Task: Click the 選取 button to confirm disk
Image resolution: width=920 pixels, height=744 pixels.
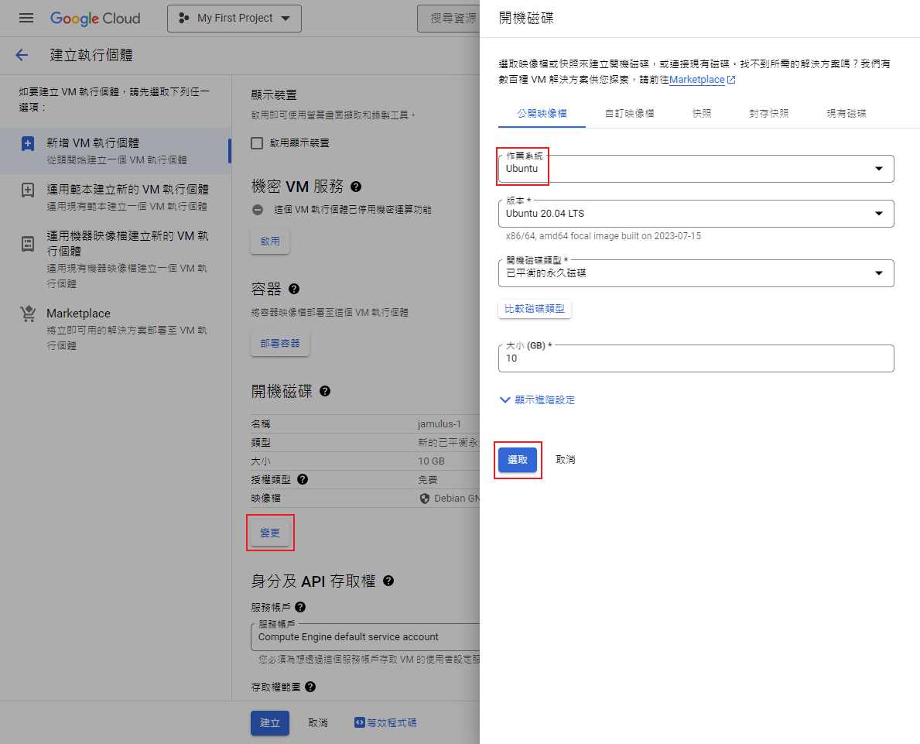Action: [518, 459]
